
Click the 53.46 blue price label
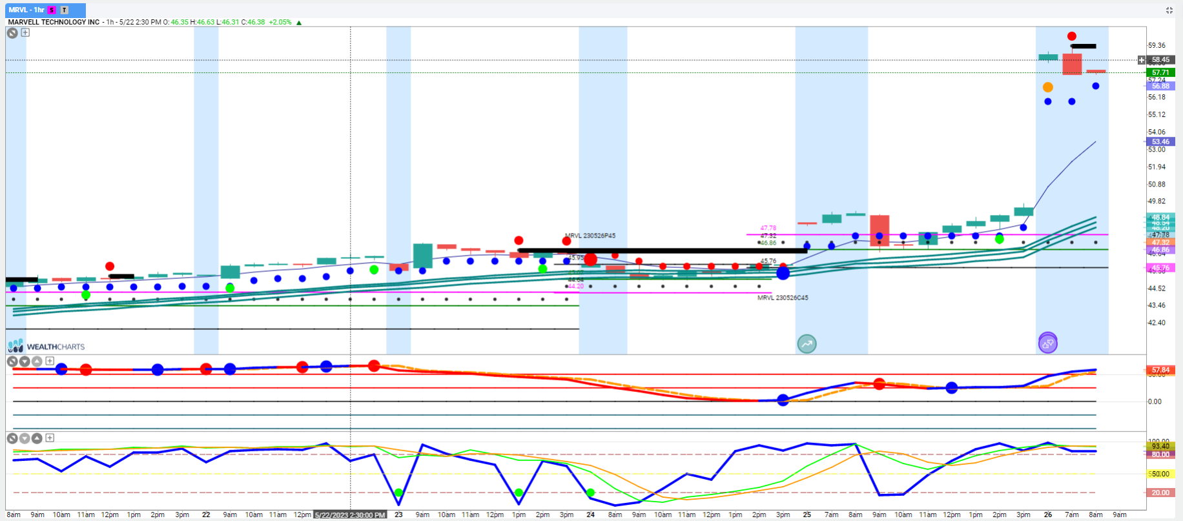coord(1160,141)
